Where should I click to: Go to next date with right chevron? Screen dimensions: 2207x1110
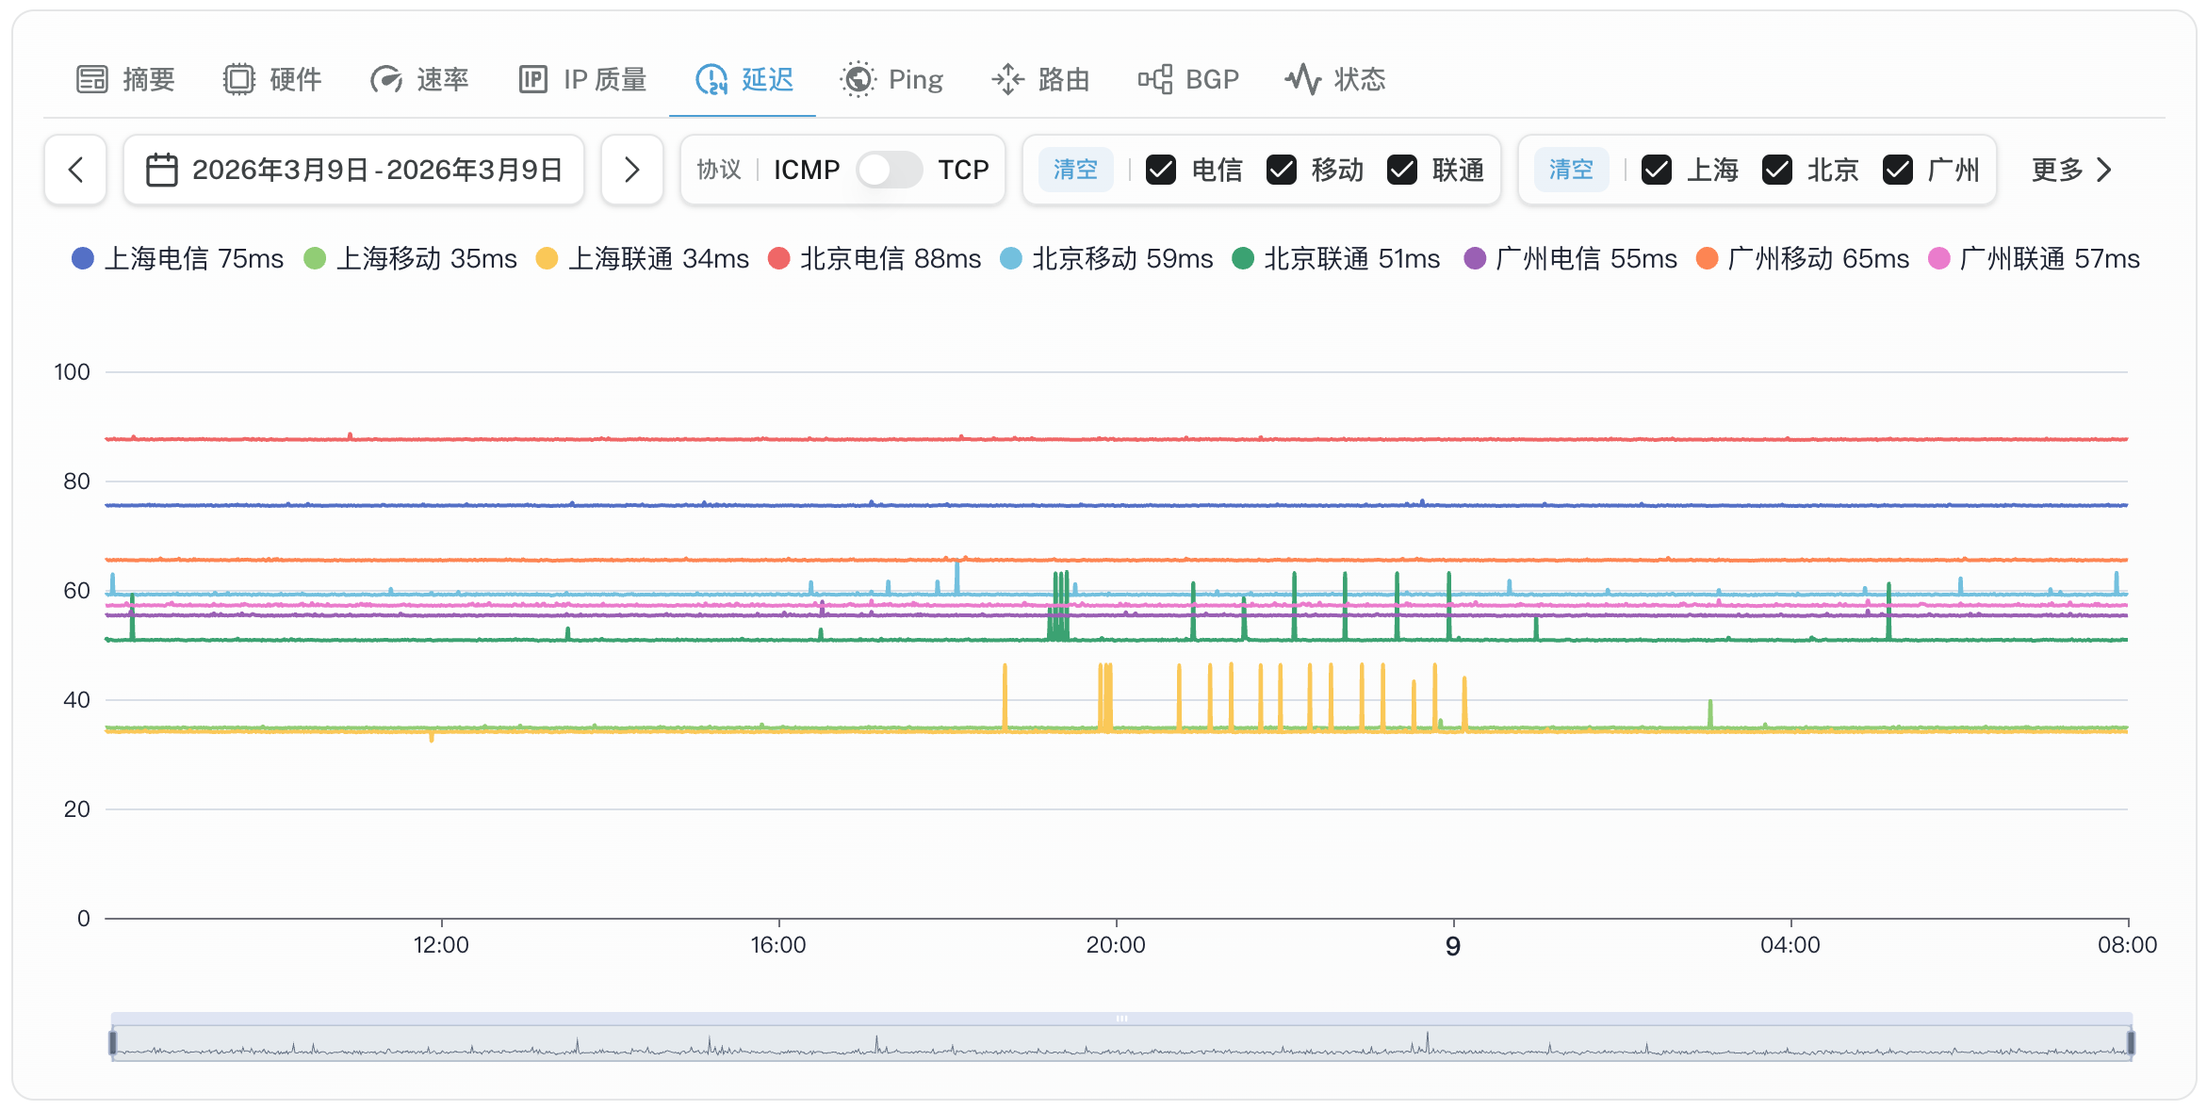pyautogui.click(x=632, y=170)
